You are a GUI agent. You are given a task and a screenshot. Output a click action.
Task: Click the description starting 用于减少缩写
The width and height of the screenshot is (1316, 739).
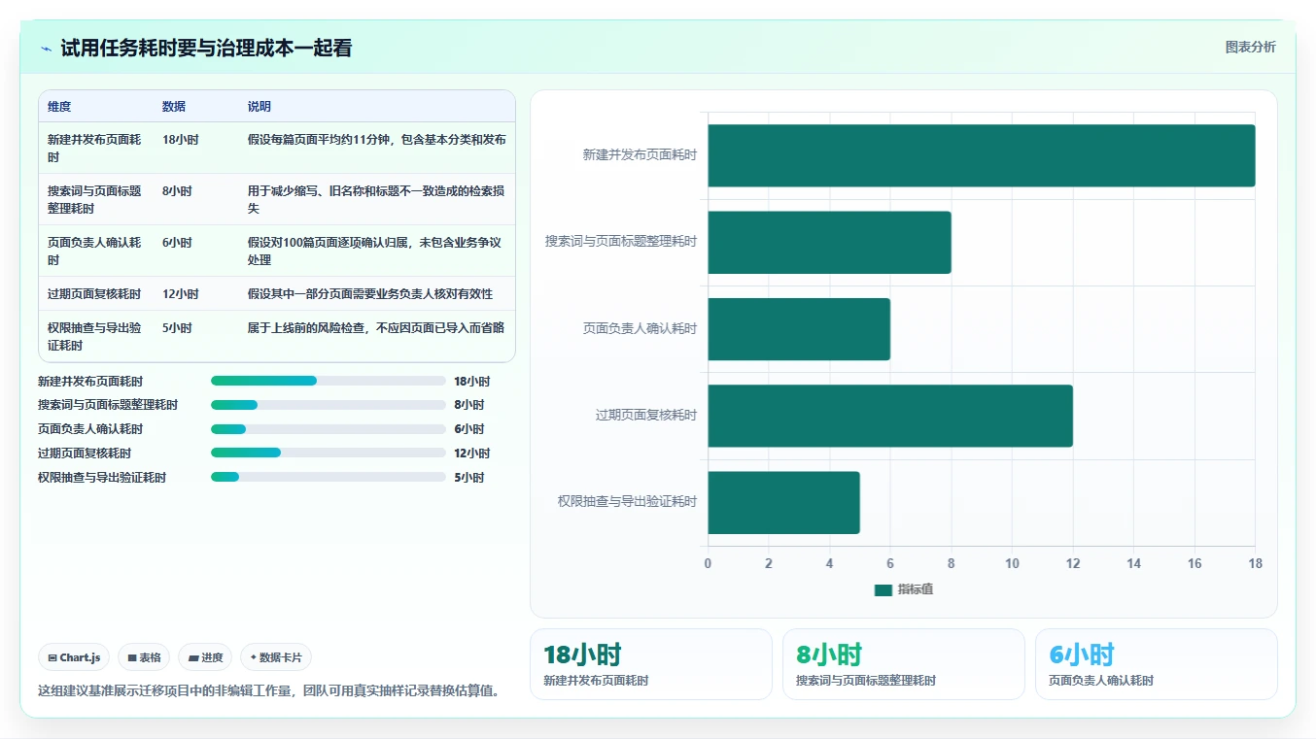pos(377,200)
